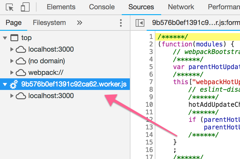The width and height of the screenshot is (240, 159).
Task: Click the cloud icon next to webpack://
Action: [x=21, y=73]
